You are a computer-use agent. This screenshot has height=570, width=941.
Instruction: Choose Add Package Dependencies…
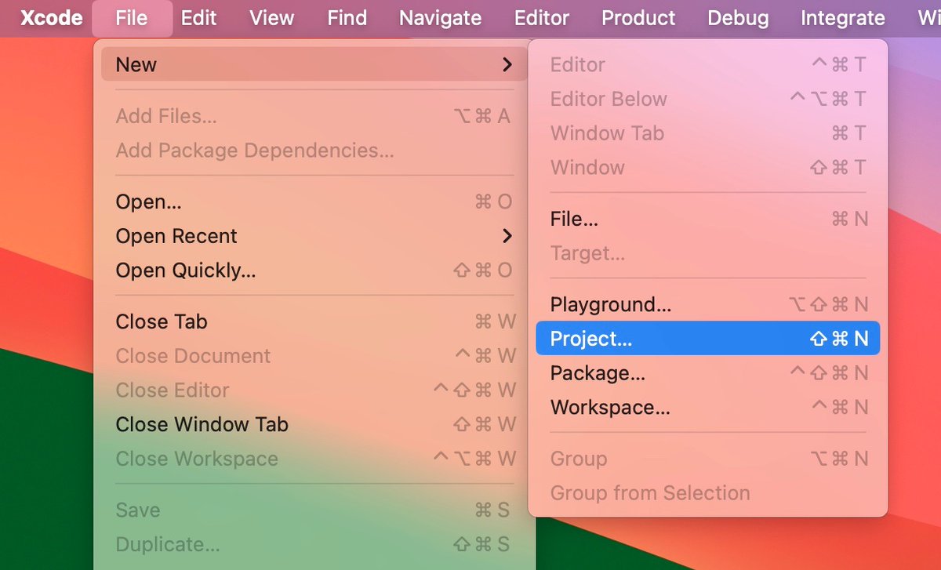(314, 151)
